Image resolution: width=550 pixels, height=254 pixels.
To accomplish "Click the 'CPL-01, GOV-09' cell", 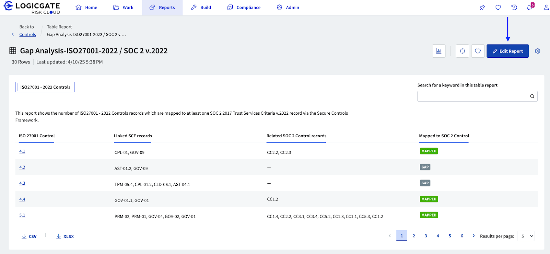I will tap(129, 152).
